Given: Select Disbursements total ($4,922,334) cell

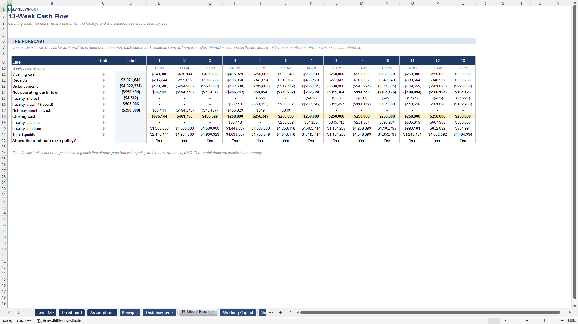Looking at the screenshot, I should [x=131, y=86].
